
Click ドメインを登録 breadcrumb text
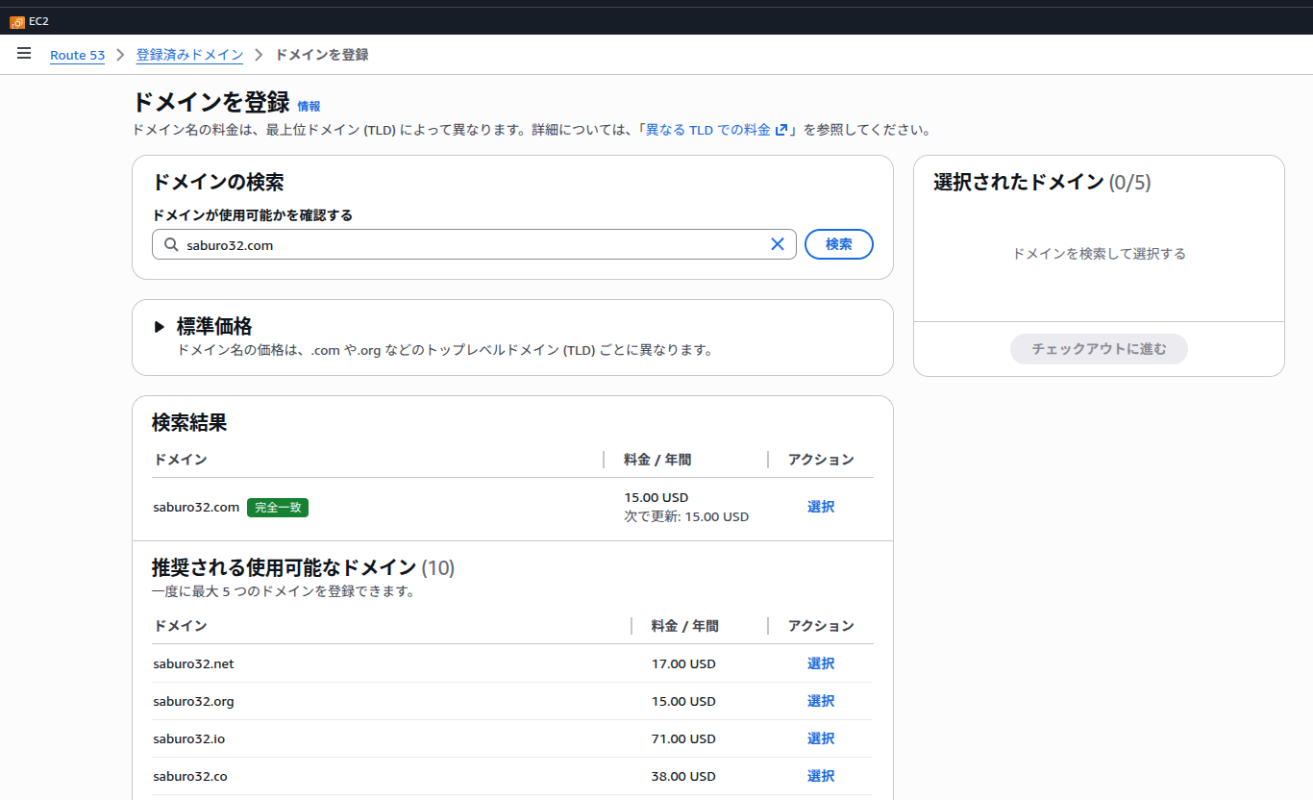[322, 55]
